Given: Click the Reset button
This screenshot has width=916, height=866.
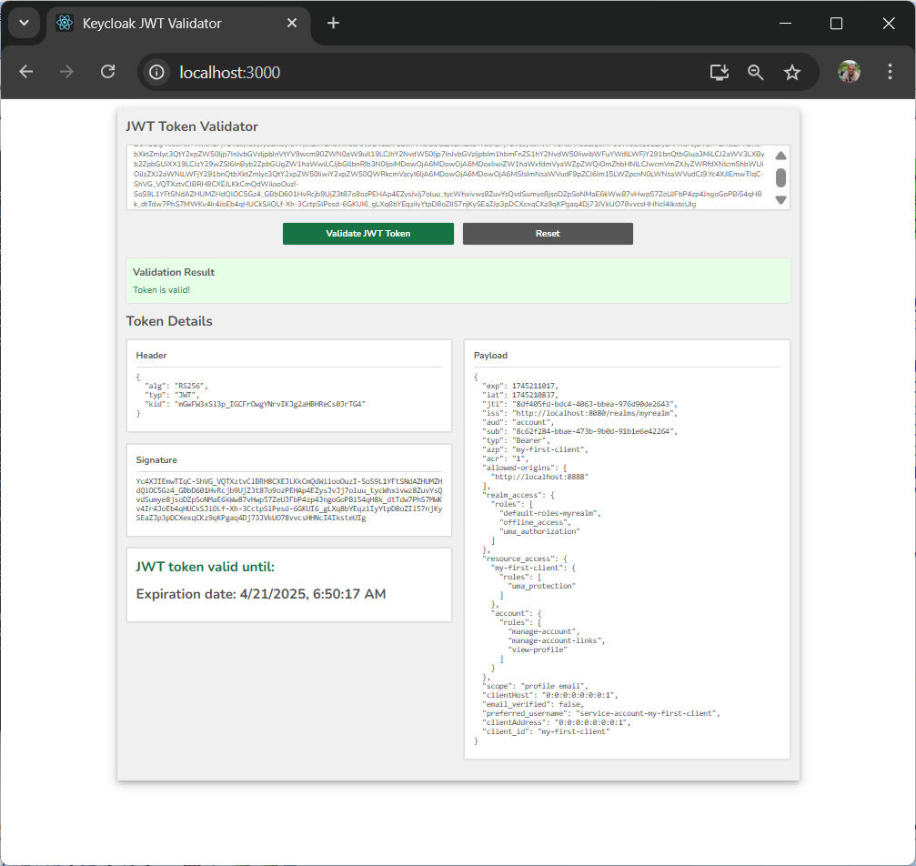Looking at the screenshot, I should coord(548,234).
